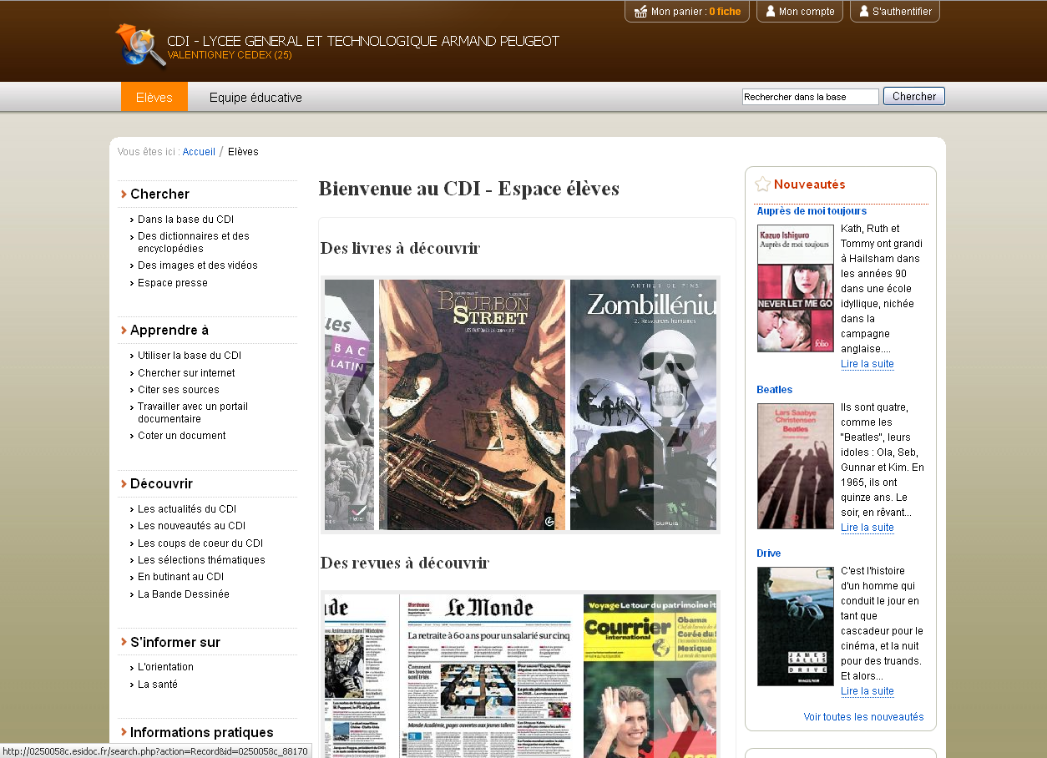Click the Chercher search button

tap(914, 96)
